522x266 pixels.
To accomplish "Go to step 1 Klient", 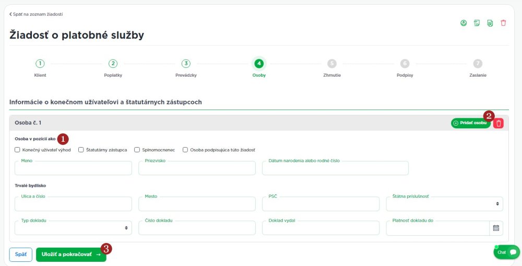I will (40, 64).
